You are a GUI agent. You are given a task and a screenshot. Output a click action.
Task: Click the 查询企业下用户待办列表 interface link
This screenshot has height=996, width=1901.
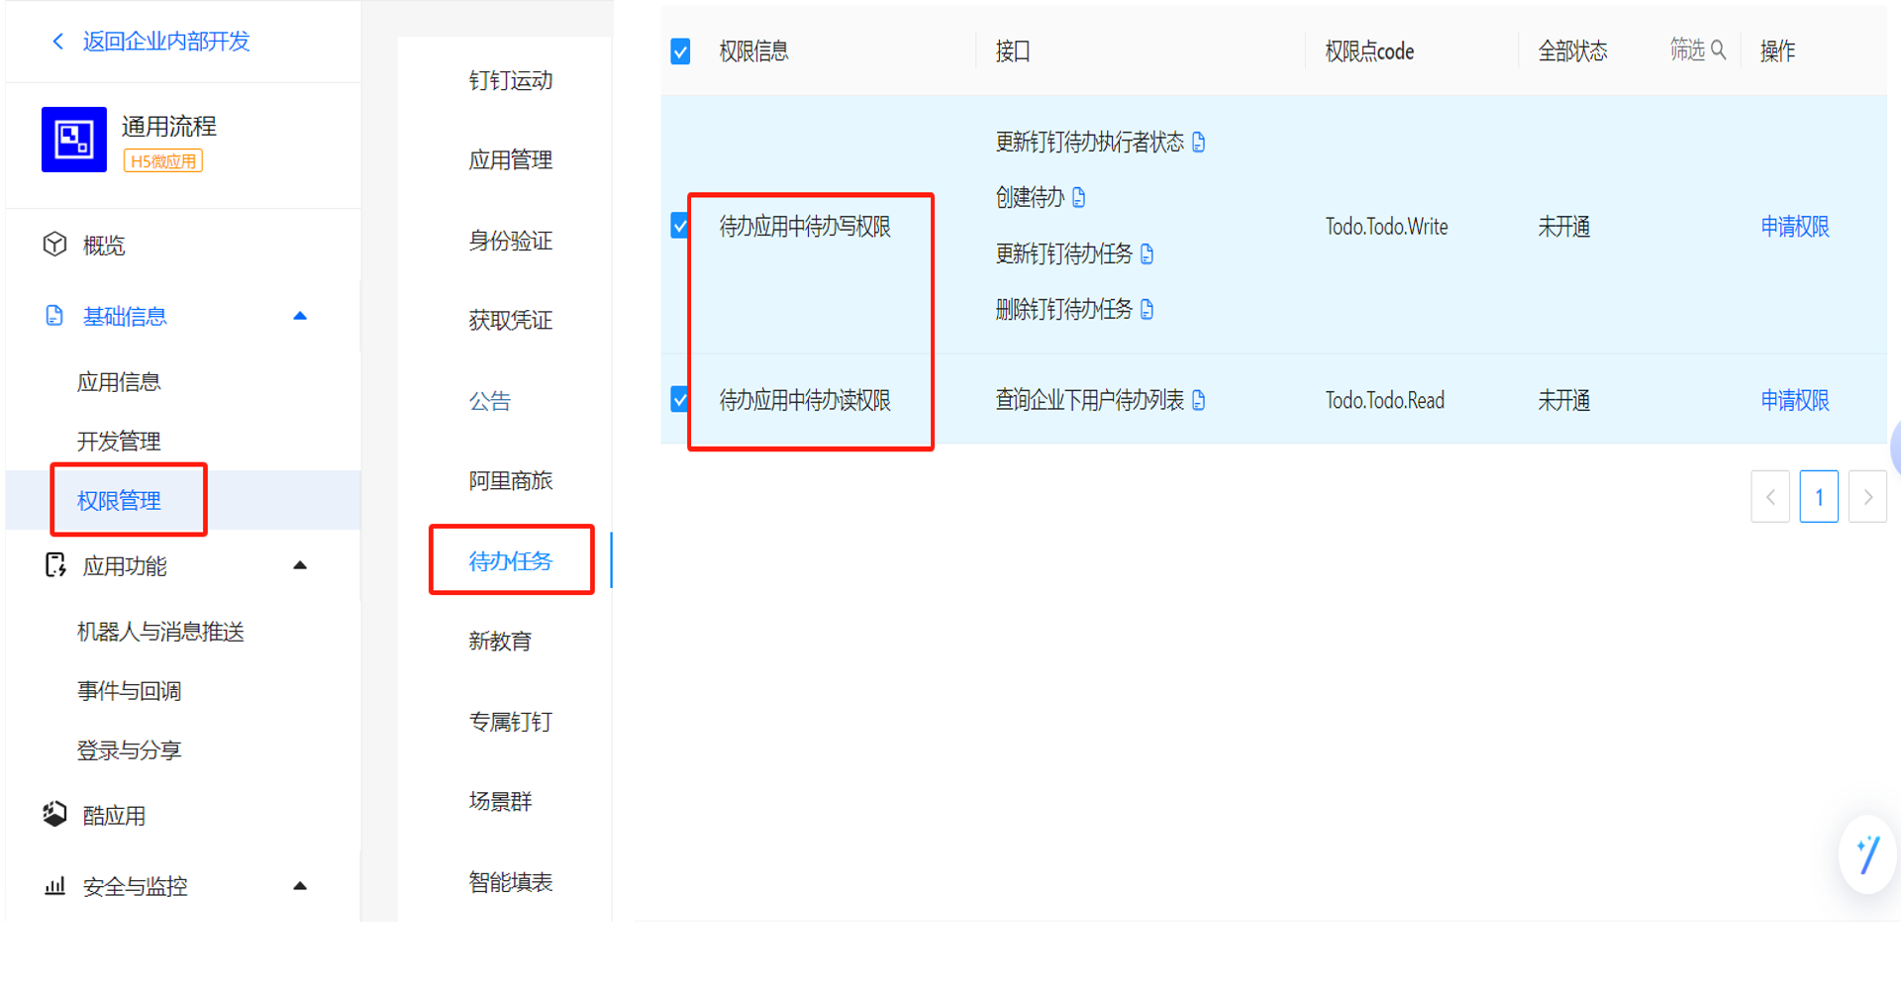point(1089,400)
